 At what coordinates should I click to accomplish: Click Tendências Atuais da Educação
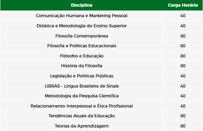pyautogui.click(x=81, y=116)
